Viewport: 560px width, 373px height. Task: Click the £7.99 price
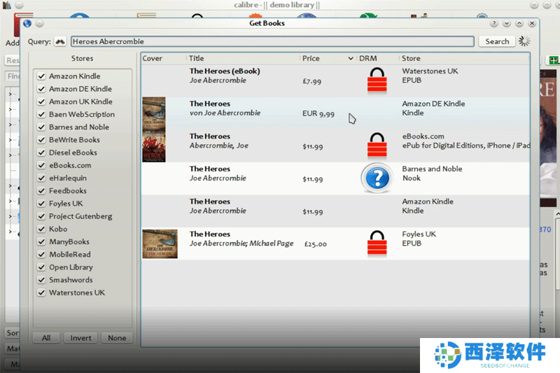pyautogui.click(x=311, y=81)
